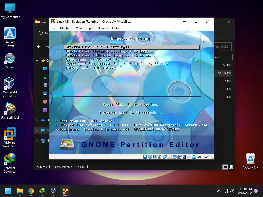Open File Explorer from the taskbar

click(x=20, y=191)
